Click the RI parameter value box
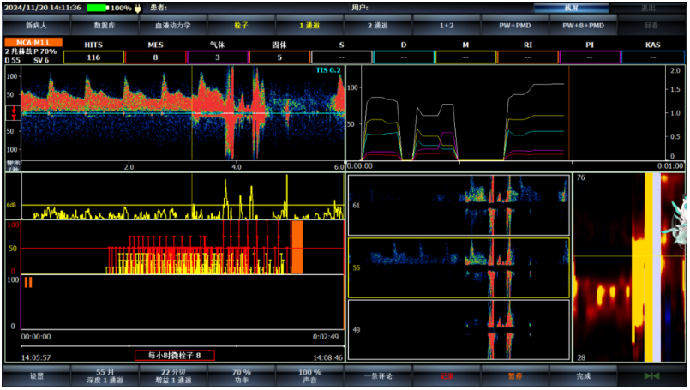The image size is (690, 390). pos(528,57)
